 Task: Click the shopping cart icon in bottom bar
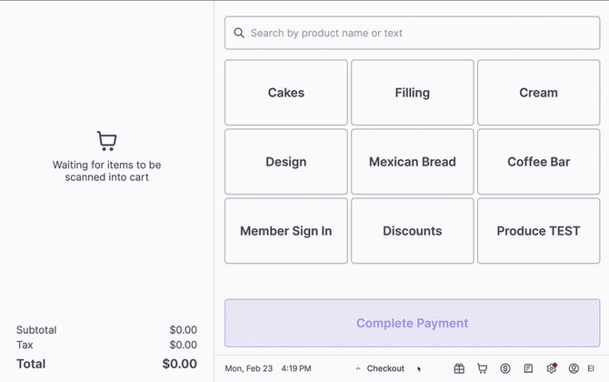pos(483,368)
